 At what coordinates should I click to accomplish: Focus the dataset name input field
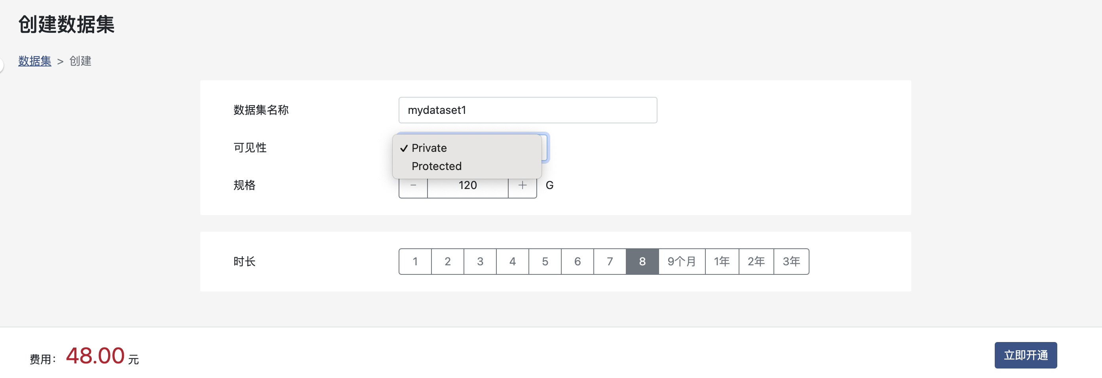(x=528, y=110)
